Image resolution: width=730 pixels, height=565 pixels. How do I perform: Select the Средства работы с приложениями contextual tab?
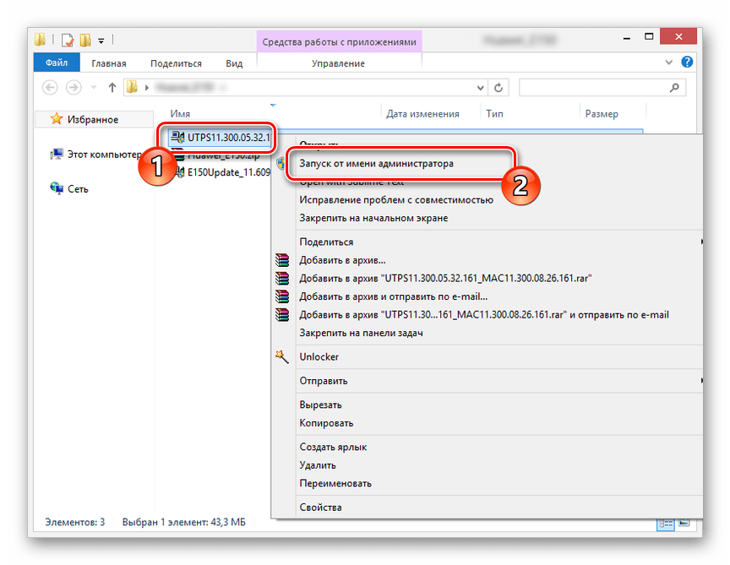click(339, 42)
